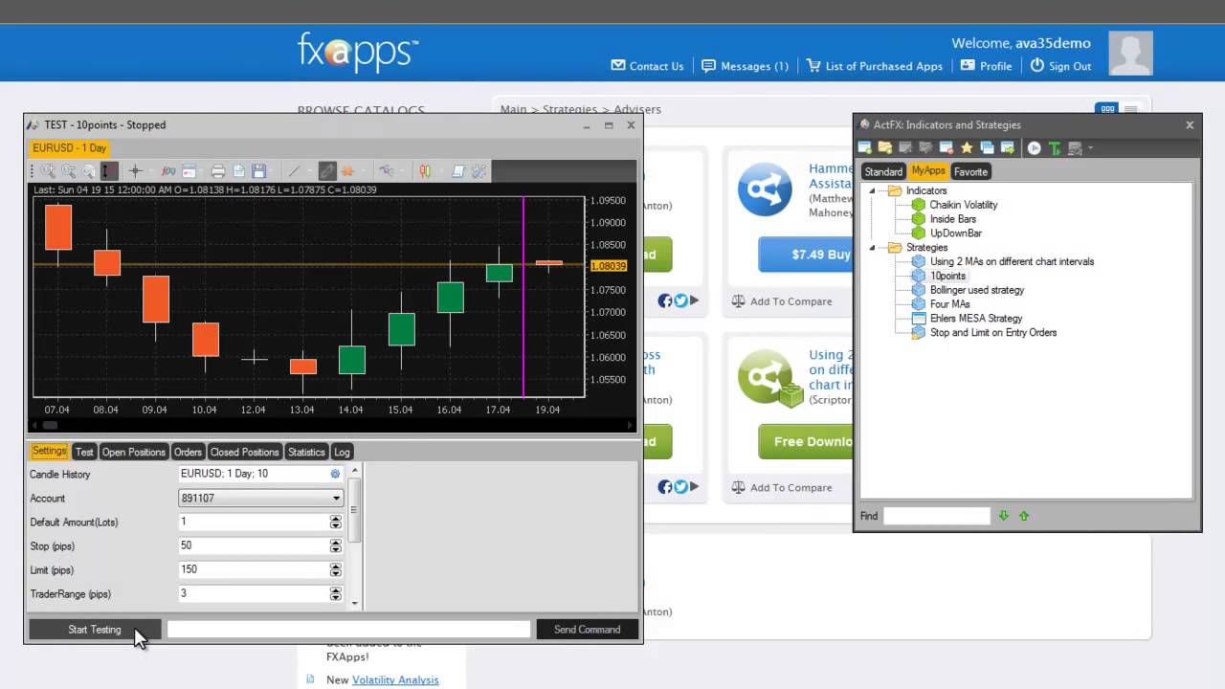1225x689 pixels.
Task: Open chart settings wrench icon
Action: (479, 171)
